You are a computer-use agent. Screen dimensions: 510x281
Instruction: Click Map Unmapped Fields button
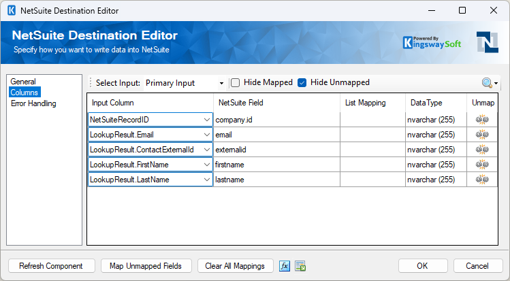[146, 266]
